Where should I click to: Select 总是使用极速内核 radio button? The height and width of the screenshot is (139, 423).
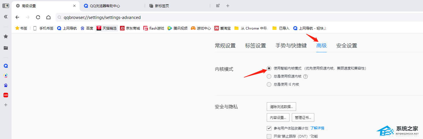click(269, 76)
